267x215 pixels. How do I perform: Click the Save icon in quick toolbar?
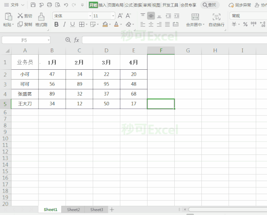pyautogui.click(x=33, y=5)
